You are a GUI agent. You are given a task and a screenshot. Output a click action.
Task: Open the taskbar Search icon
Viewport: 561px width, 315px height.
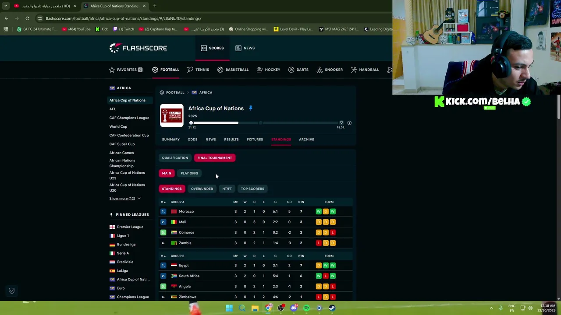[x=242, y=308]
